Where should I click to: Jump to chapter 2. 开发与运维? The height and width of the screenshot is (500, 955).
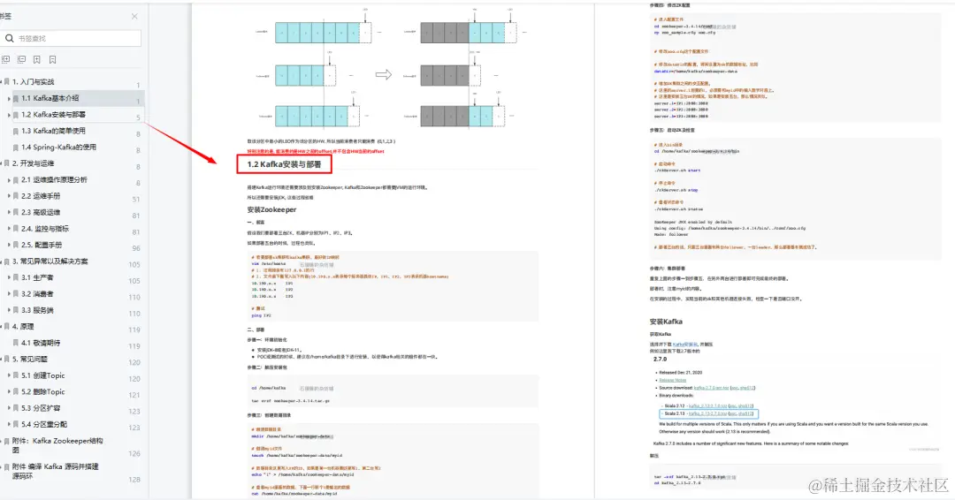pos(34,163)
